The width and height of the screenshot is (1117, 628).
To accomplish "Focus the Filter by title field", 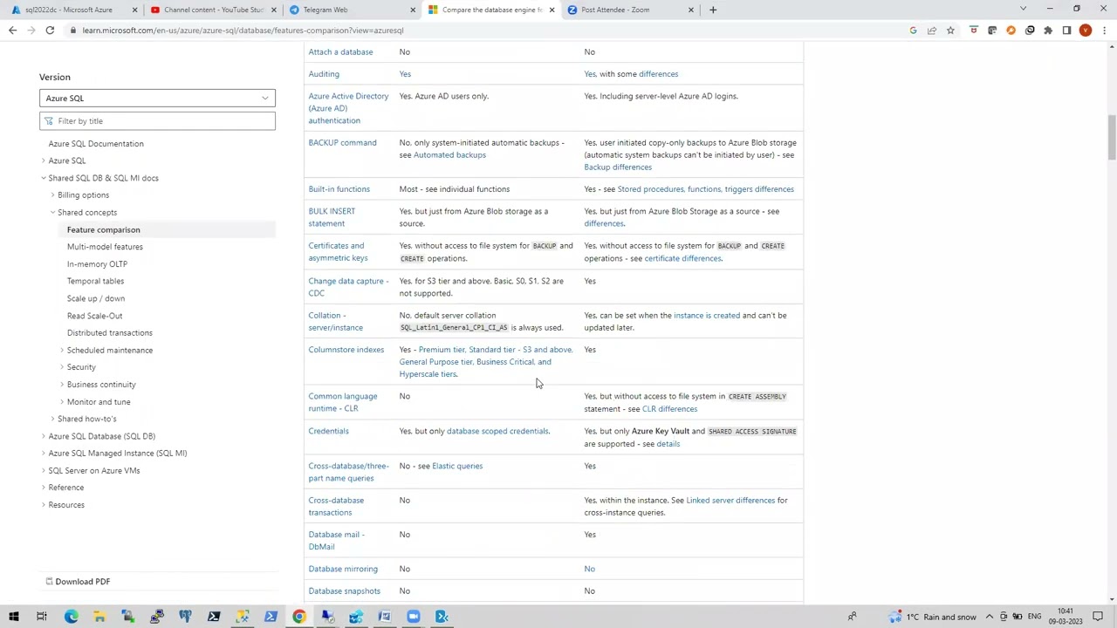I will 157,121.
